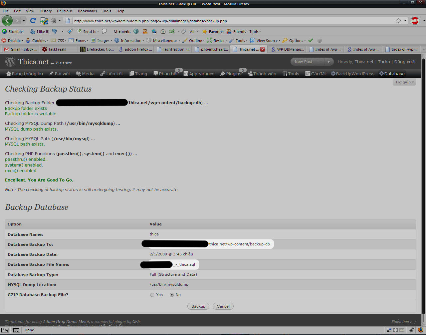Select Yes for GZIP Database Backup File

coord(152,295)
